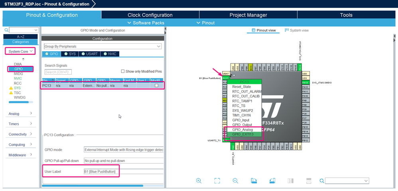Click the vertical split view icon
Screen dimensions: 398x191
point(291,181)
